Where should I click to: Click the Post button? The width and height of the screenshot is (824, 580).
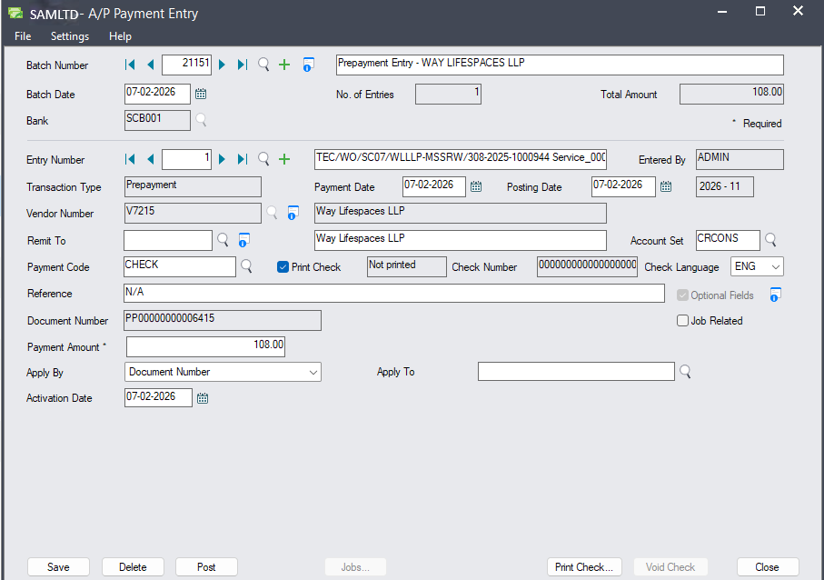click(206, 567)
